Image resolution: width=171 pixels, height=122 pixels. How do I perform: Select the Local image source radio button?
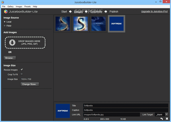pyautogui.click(x=5, y=22)
